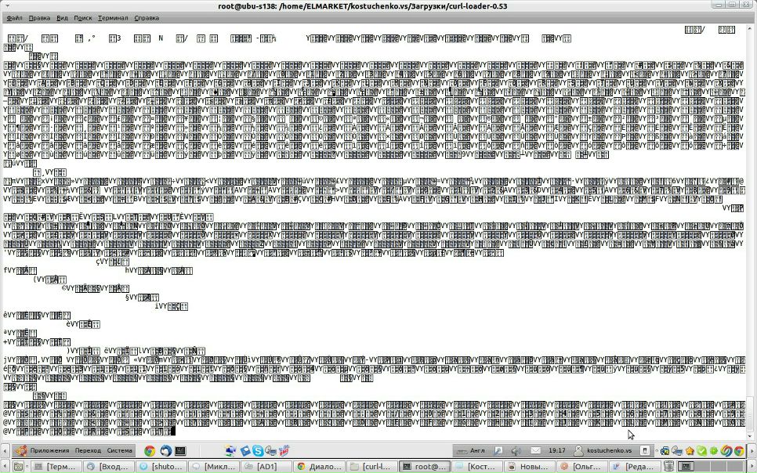
Task: Expand the Система system menu
Action: [x=120, y=451]
